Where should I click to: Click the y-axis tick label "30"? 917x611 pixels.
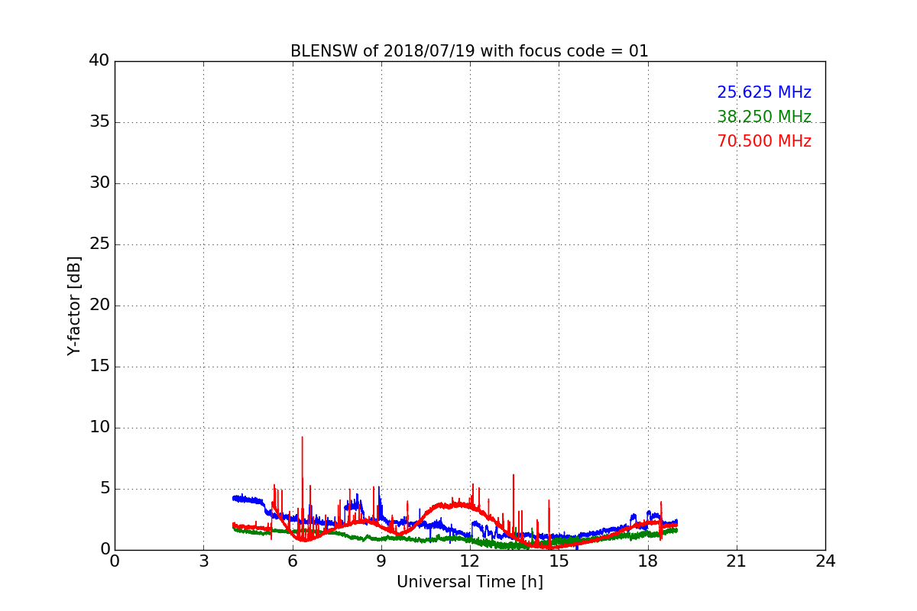(x=99, y=183)
